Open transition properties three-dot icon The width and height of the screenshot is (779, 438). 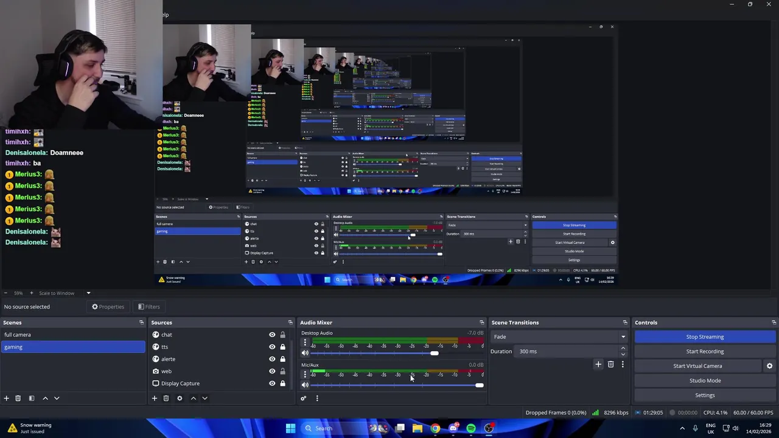coord(623,364)
